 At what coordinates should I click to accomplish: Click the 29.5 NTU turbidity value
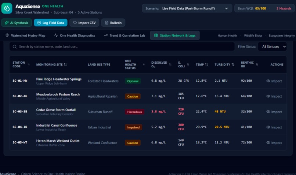coord(222,127)
